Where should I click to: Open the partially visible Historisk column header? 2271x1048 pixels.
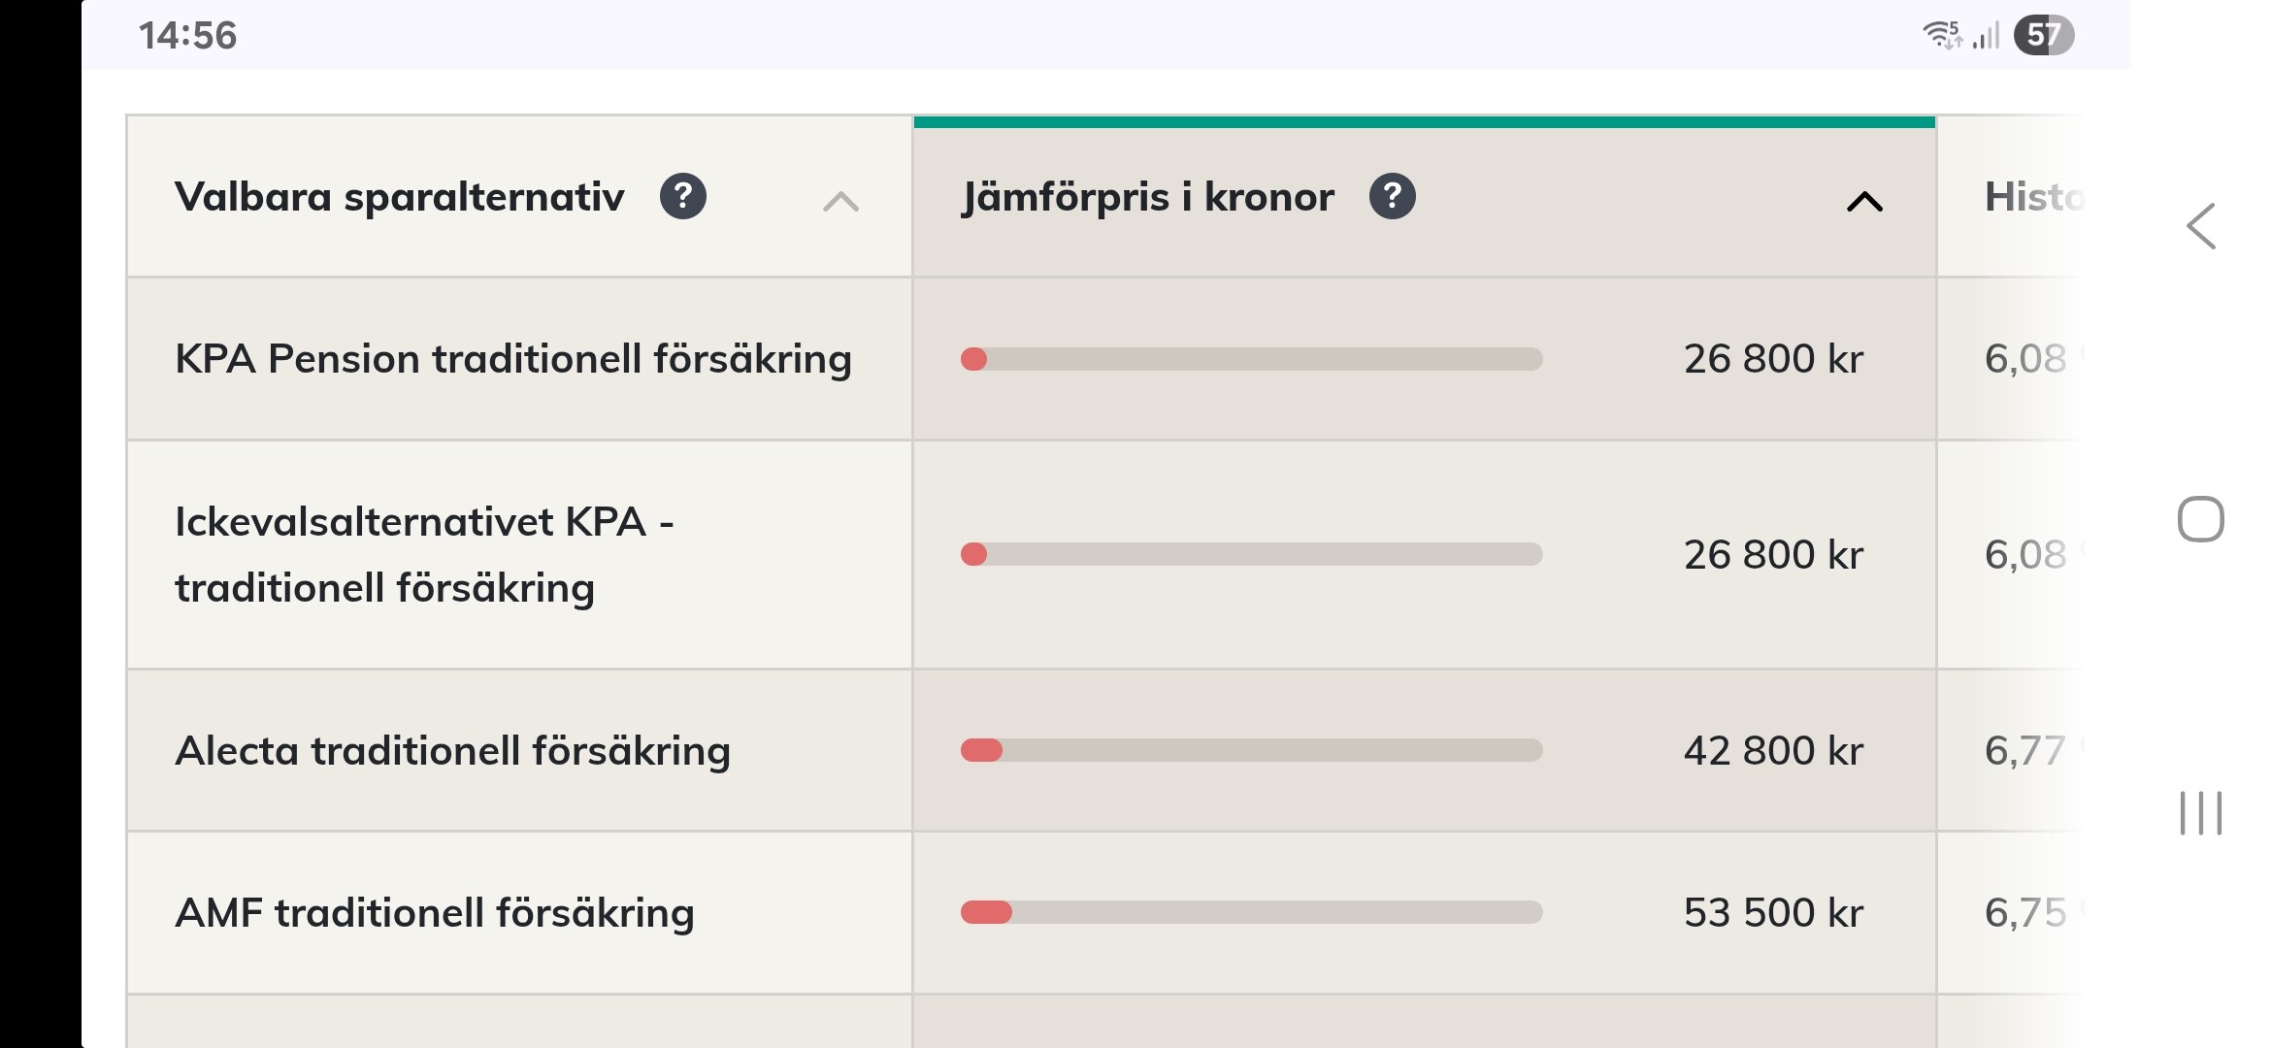coord(2032,197)
